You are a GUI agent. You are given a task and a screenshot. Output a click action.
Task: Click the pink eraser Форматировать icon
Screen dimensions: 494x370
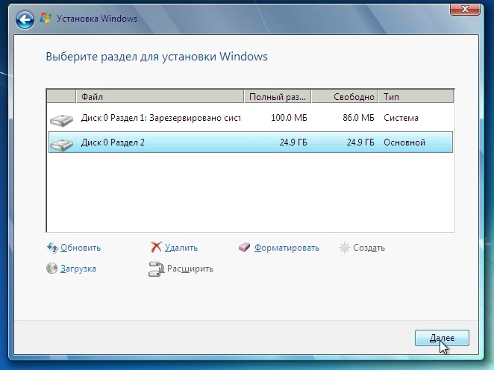click(244, 248)
